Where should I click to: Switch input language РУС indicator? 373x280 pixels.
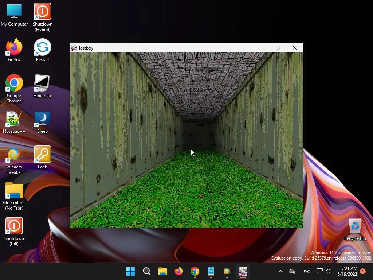[x=306, y=271]
